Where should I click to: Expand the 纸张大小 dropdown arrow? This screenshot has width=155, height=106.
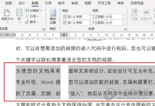[x=8, y=23]
